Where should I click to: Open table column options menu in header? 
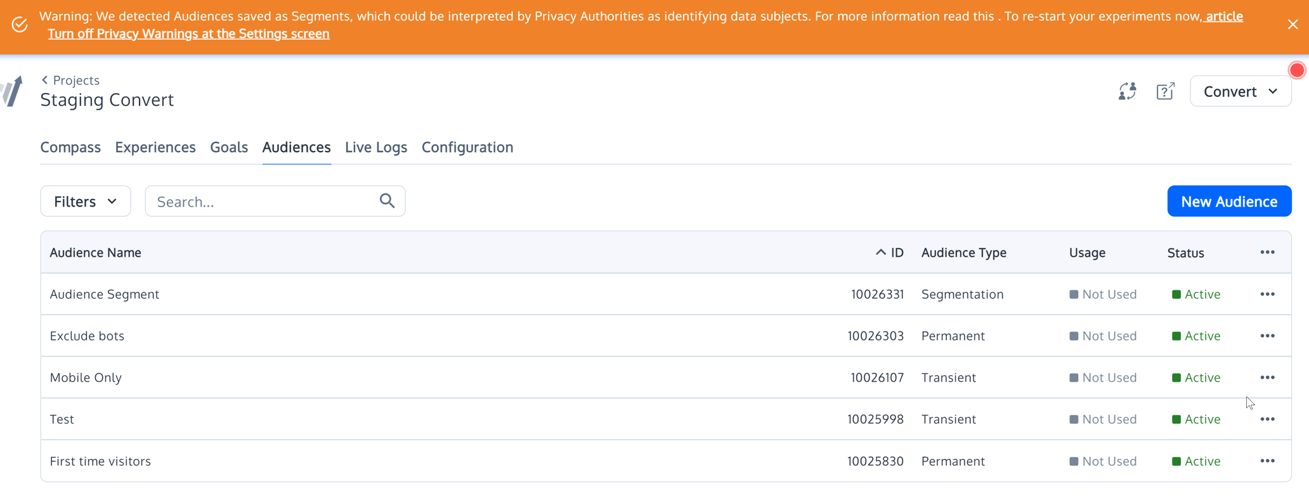pos(1267,252)
